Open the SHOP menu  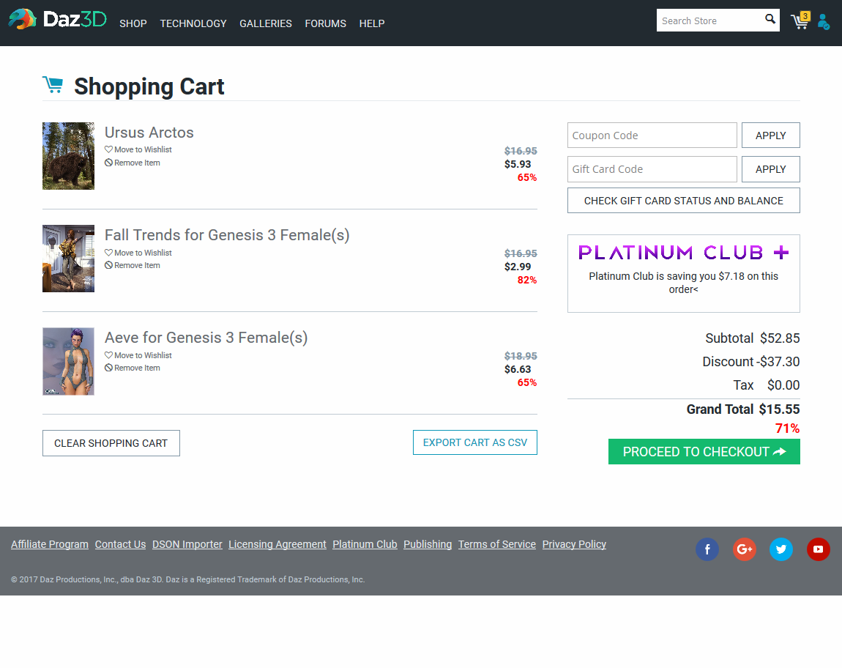[x=133, y=23]
